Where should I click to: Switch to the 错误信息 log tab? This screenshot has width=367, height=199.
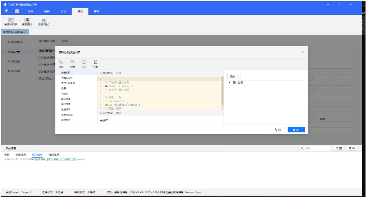(x=54, y=155)
